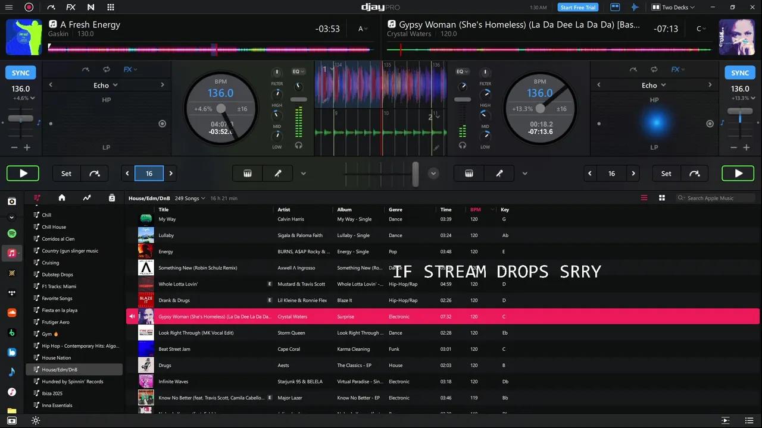Switch library to grid view
Viewport: 762px width, 428px height.
661,198
